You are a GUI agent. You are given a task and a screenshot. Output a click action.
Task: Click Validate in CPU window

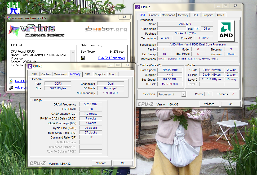click(209, 104)
